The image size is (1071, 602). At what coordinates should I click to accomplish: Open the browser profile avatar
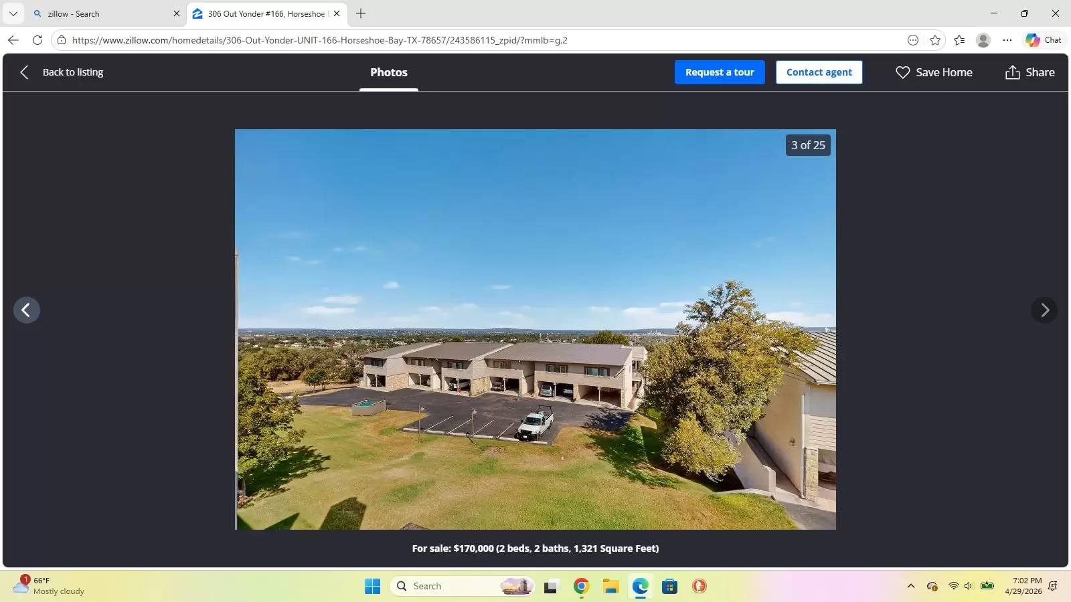point(983,40)
